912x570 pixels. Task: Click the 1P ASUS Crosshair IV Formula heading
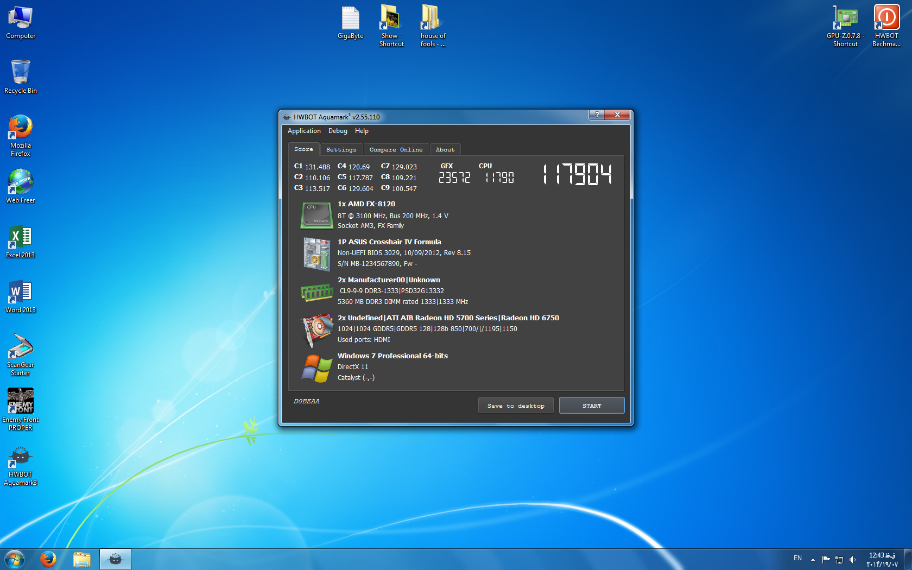[389, 242]
